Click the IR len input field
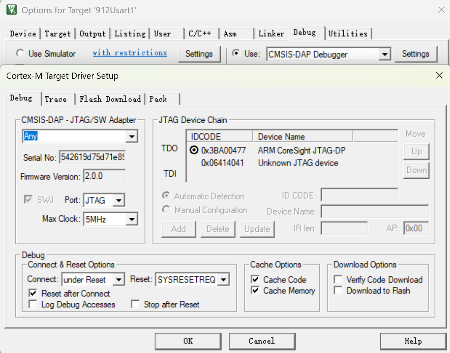This screenshot has height=353, width=450. pos(344,228)
